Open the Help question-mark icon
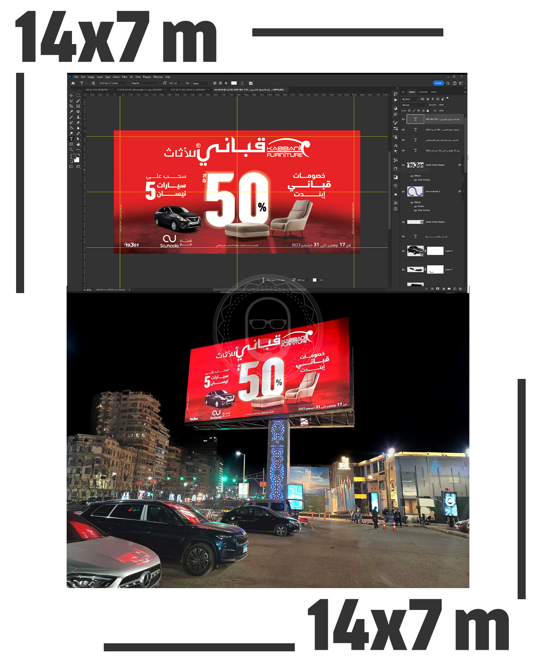Viewport: 536px width, 659px height. point(455,83)
